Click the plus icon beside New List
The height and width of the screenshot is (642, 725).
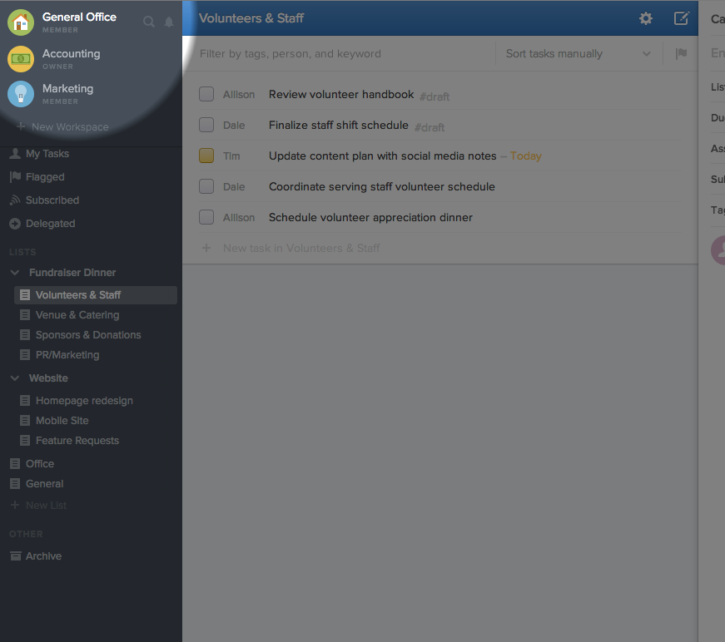[x=15, y=505]
